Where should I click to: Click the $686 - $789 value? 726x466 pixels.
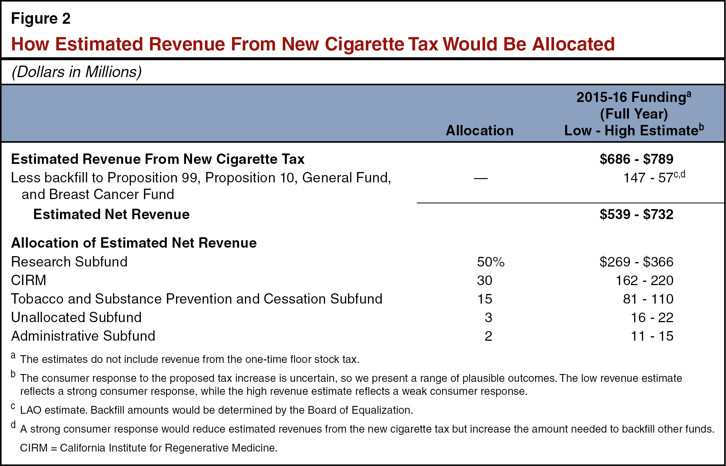point(636,159)
